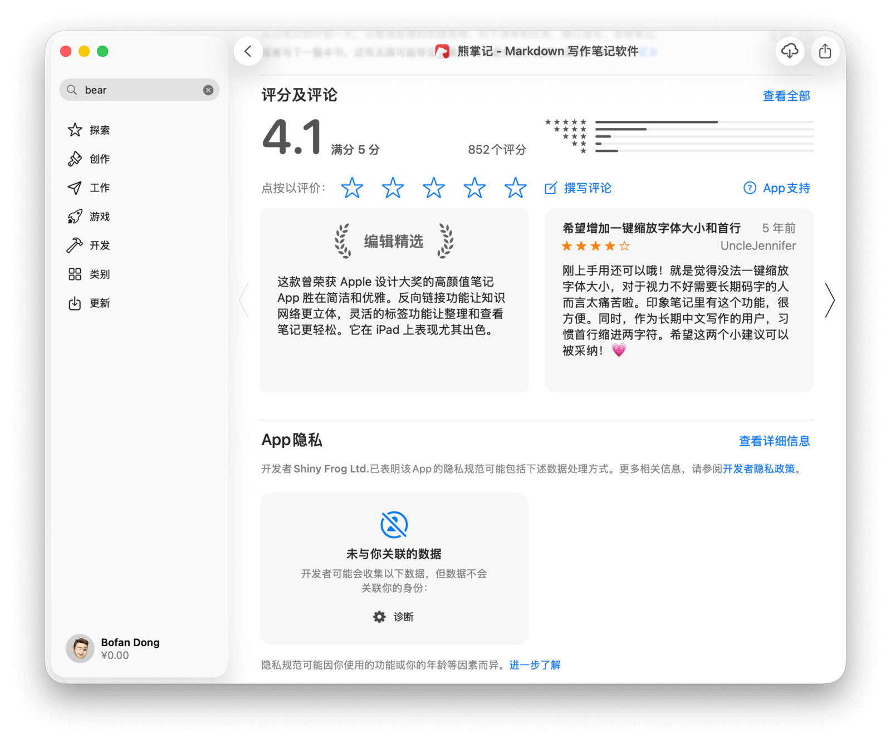Viewport: 891px width, 743px height.
Task: Click the ¥0.00 account balance
Action: click(115, 656)
